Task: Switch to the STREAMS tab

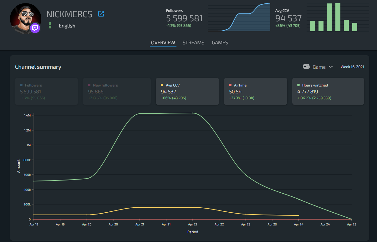Action: [193, 43]
